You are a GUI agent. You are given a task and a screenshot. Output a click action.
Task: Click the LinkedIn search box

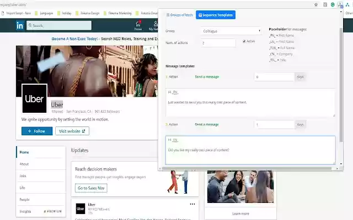pyautogui.click(x=59, y=25)
